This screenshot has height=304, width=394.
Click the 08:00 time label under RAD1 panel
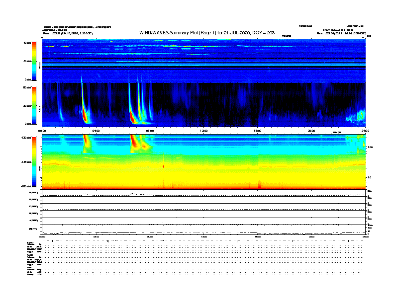pyautogui.click(x=150, y=131)
